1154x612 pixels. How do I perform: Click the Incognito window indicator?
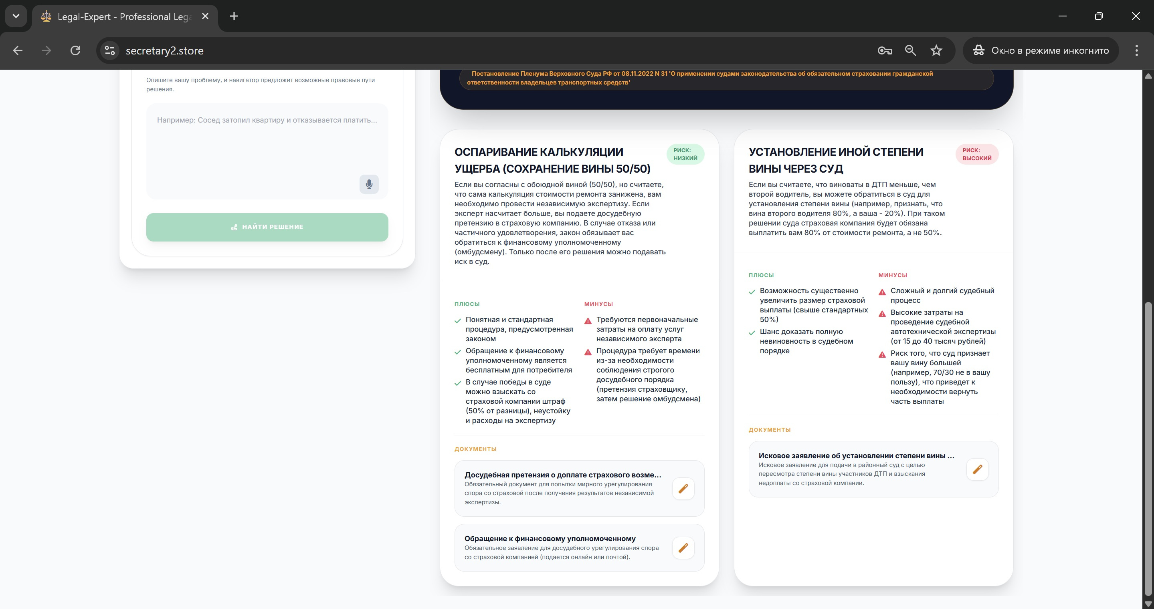click(x=1040, y=50)
